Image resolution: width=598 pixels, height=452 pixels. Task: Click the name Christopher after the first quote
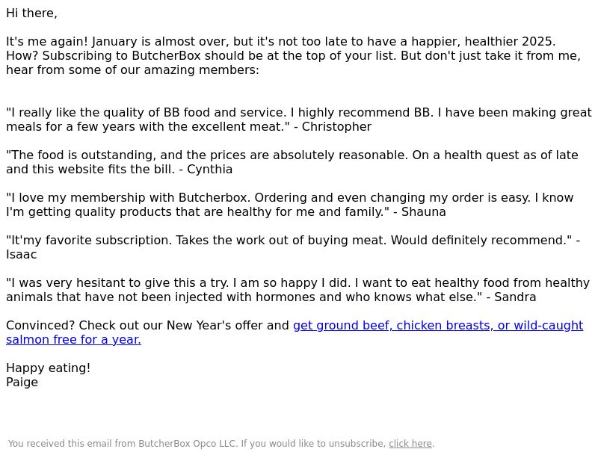pos(336,126)
